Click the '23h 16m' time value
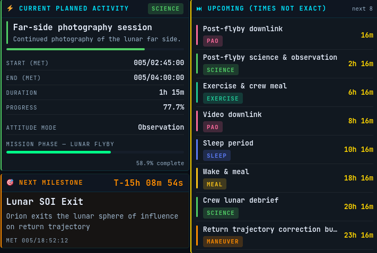Viewport: 377px width, 253px height. pos(358,235)
